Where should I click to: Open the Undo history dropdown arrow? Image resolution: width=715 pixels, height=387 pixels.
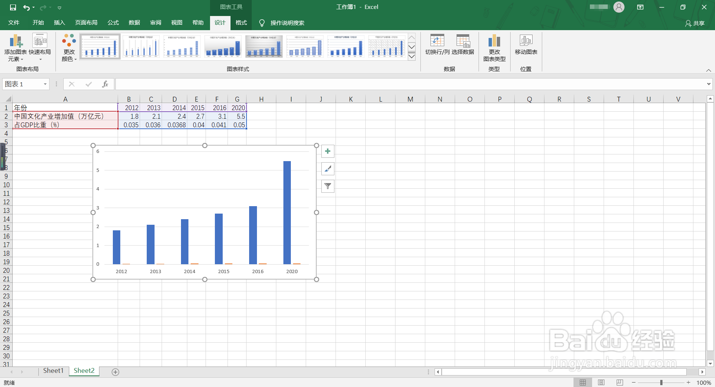pos(34,7)
